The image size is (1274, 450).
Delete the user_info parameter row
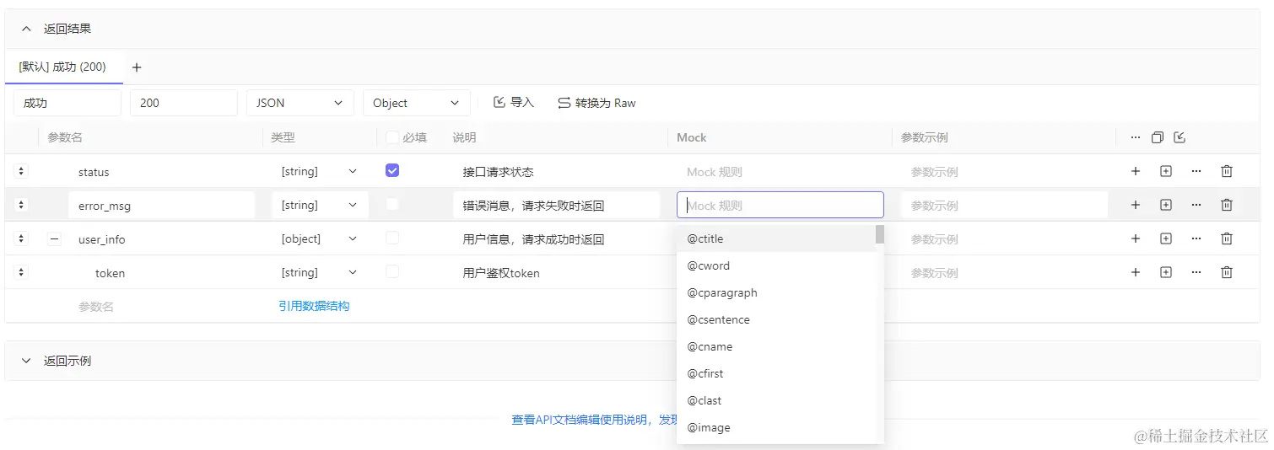[1227, 238]
